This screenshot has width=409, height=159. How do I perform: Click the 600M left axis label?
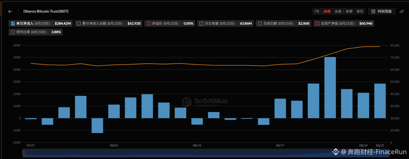click(17, 46)
